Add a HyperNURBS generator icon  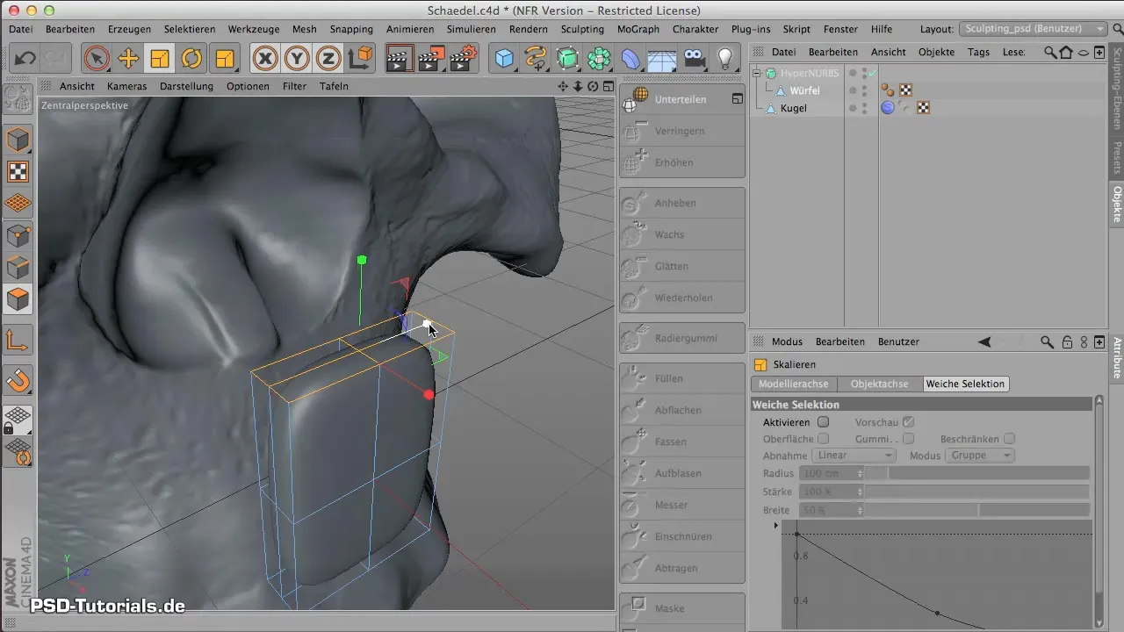click(568, 59)
